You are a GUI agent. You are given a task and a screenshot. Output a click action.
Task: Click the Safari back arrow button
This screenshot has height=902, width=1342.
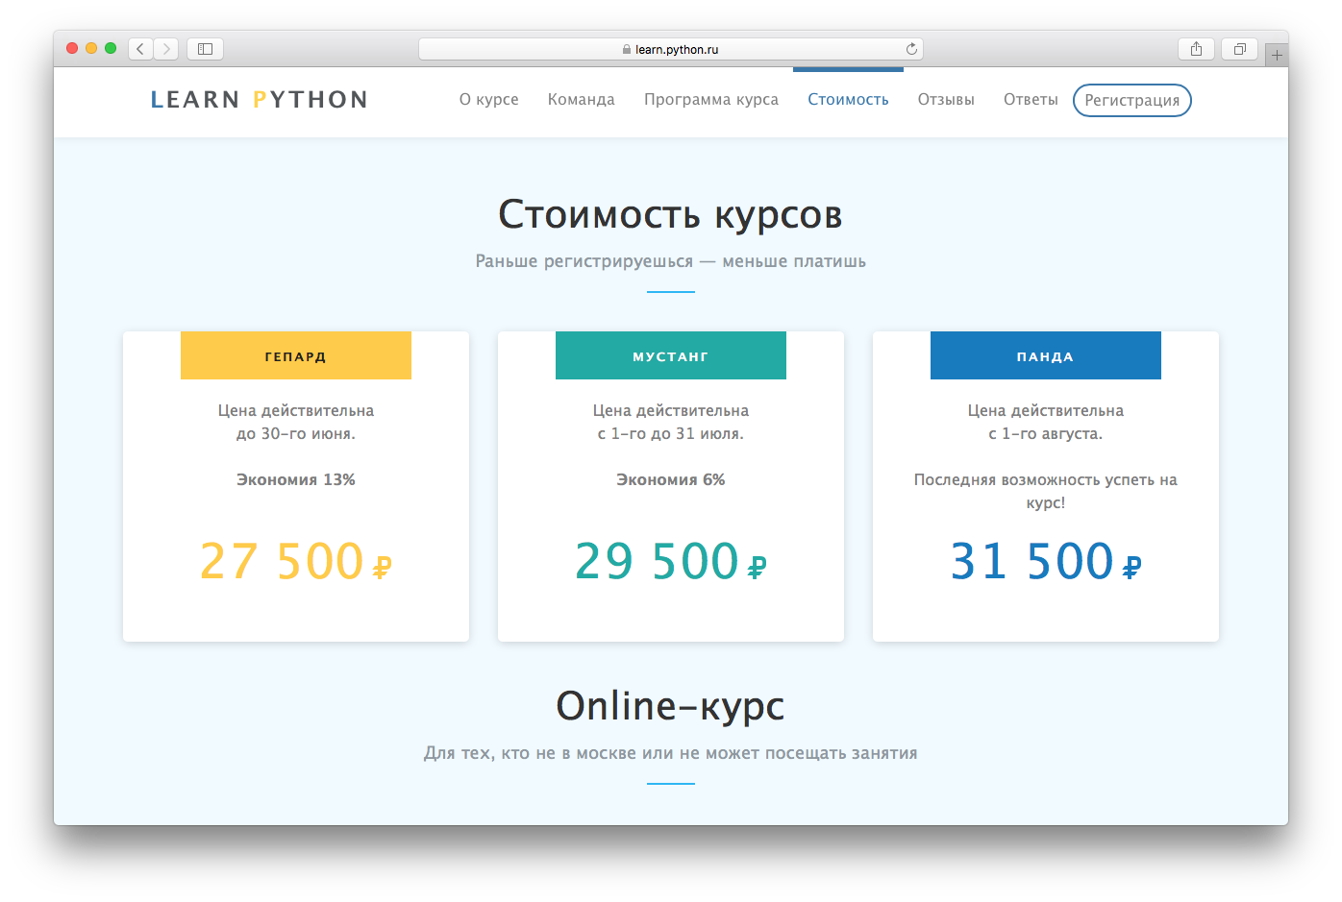pyautogui.click(x=140, y=49)
